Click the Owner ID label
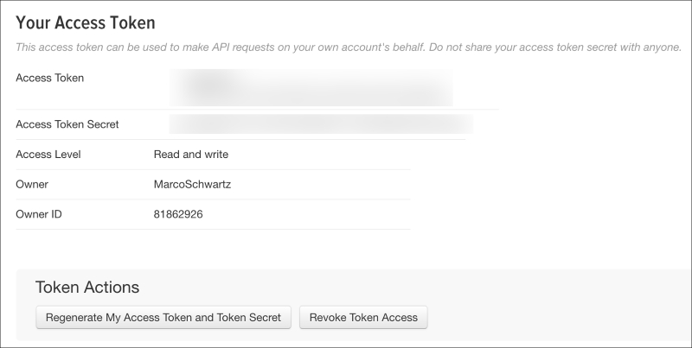 point(39,214)
